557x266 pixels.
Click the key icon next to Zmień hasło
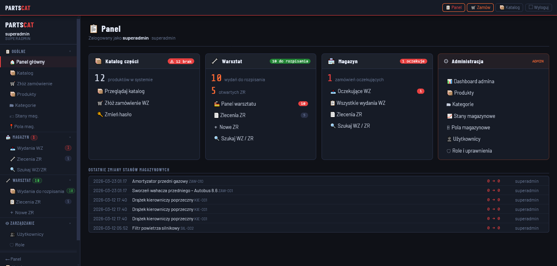pyautogui.click(x=100, y=115)
